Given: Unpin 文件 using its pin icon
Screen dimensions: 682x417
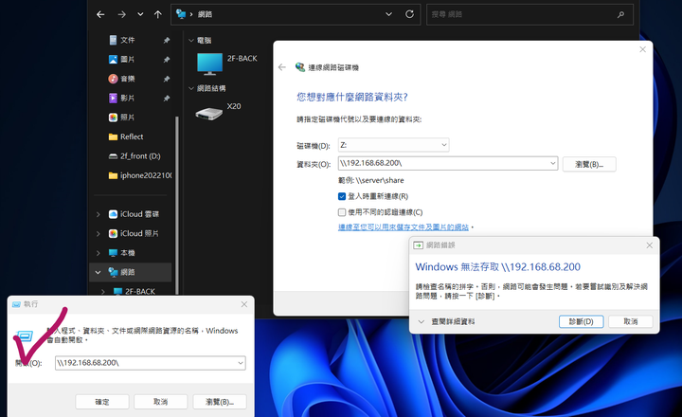Looking at the screenshot, I should pyautogui.click(x=166, y=40).
